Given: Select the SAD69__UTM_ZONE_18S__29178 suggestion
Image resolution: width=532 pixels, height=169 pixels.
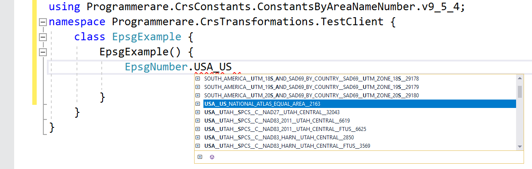Looking at the screenshot, I should tap(359, 79).
